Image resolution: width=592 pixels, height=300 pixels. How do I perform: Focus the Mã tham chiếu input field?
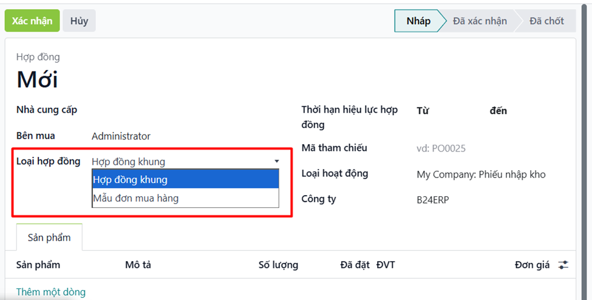(x=486, y=148)
